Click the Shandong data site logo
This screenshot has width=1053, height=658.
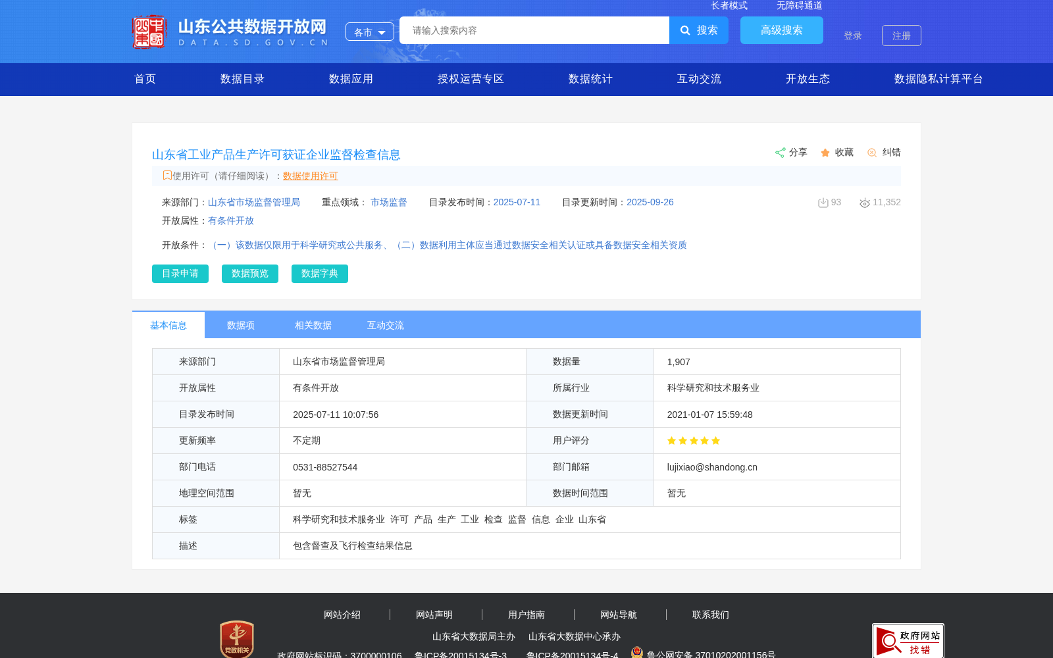click(230, 32)
